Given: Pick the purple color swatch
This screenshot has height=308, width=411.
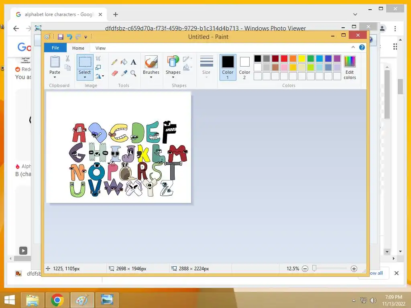Looking at the screenshot, I should (337, 59).
